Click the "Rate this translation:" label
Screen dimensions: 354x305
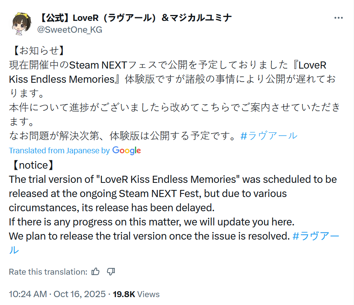[48, 272]
